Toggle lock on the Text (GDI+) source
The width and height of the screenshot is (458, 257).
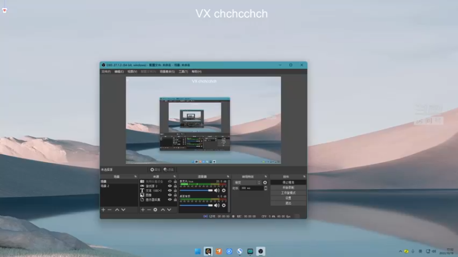tap(175, 191)
